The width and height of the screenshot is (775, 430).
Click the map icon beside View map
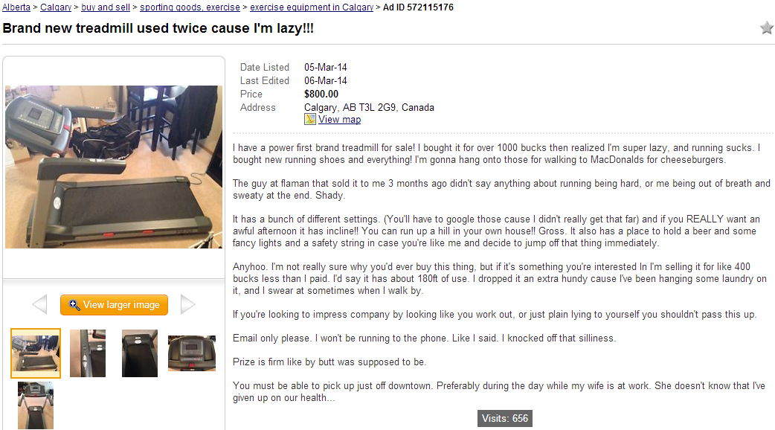click(310, 119)
